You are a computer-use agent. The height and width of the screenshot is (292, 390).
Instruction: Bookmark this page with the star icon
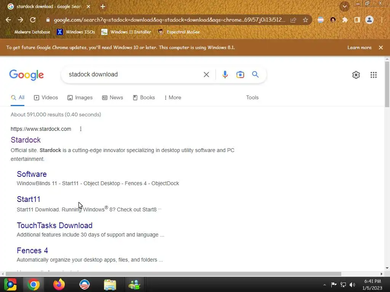point(305,20)
